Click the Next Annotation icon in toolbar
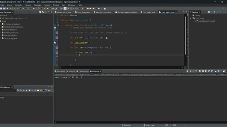 77,8
